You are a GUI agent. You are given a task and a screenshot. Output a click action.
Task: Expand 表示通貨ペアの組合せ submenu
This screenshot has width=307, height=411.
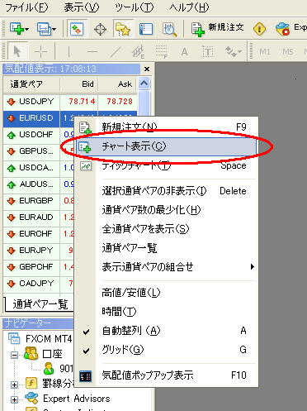click(x=168, y=267)
